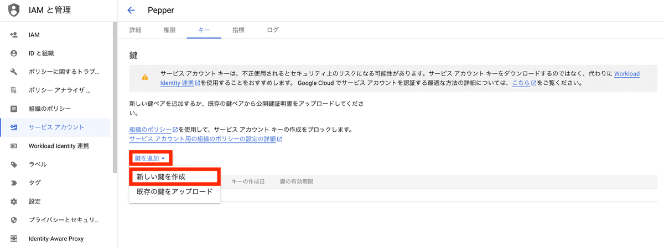The height and width of the screenshot is (247, 664).
Task: Click the ラベル tag icon
Action: tap(14, 164)
